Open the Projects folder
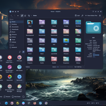 click(x=30, y=60)
